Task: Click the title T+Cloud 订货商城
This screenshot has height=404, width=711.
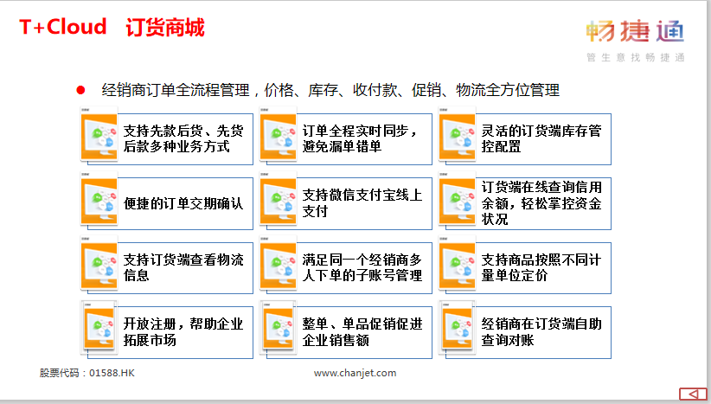Action: [x=112, y=27]
